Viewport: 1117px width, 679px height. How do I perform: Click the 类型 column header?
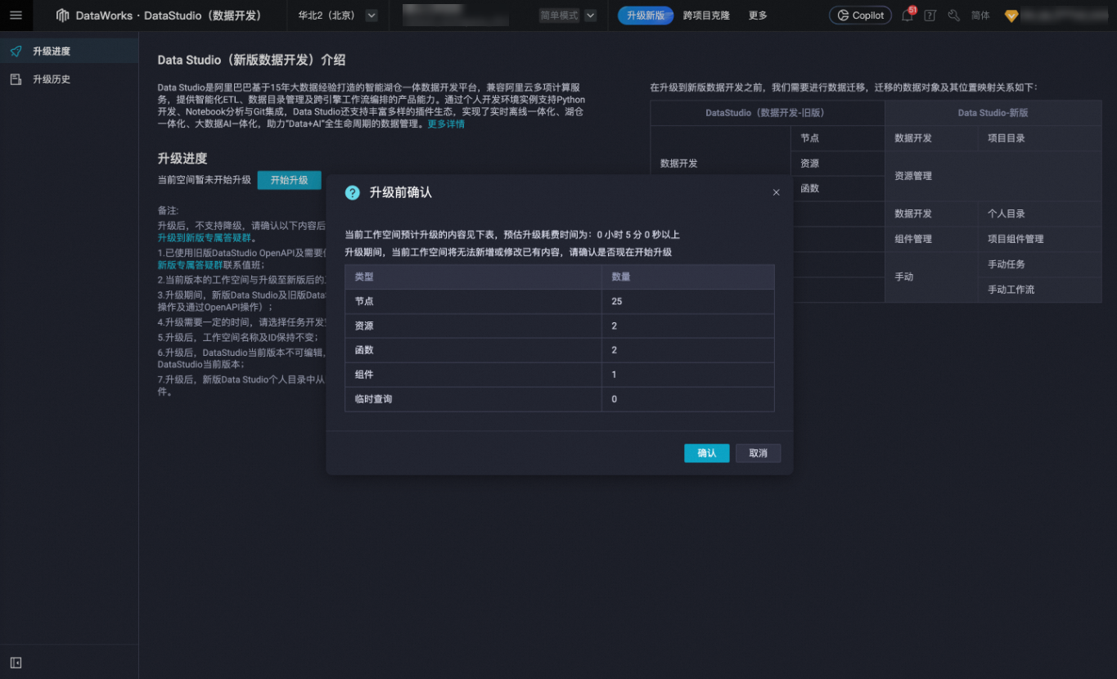coord(473,277)
